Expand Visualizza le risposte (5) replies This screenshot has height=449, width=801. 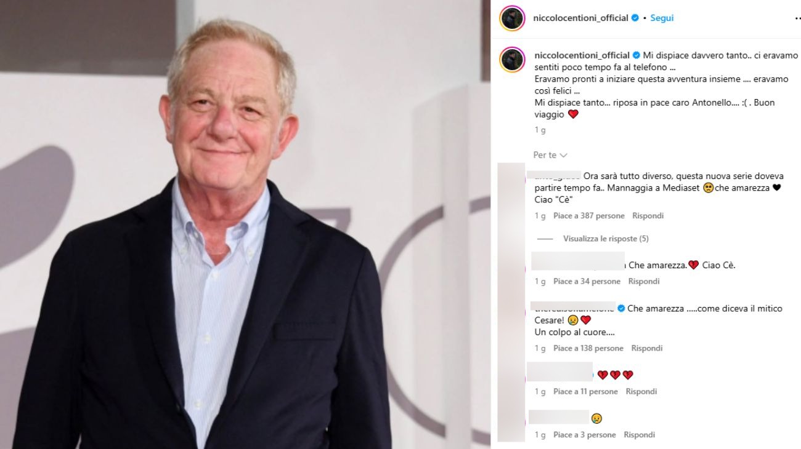point(606,239)
